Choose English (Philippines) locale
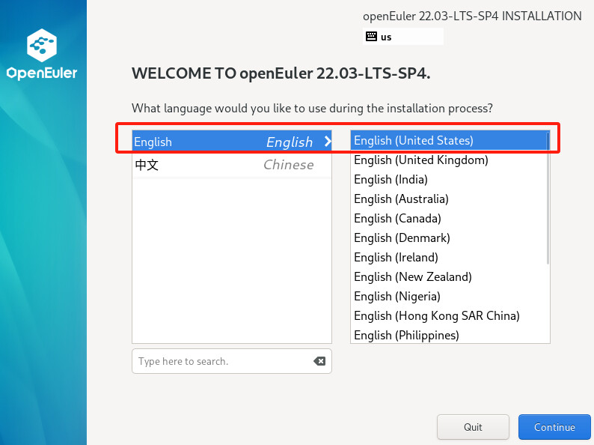Viewport: 594px width, 445px height. coord(449,336)
